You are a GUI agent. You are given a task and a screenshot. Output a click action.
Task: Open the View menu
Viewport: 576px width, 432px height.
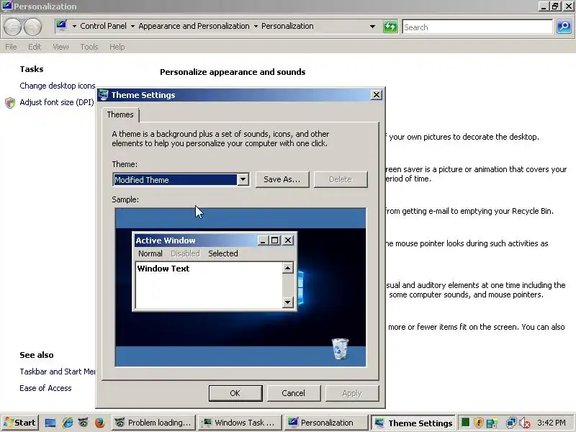tap(60, 47)
